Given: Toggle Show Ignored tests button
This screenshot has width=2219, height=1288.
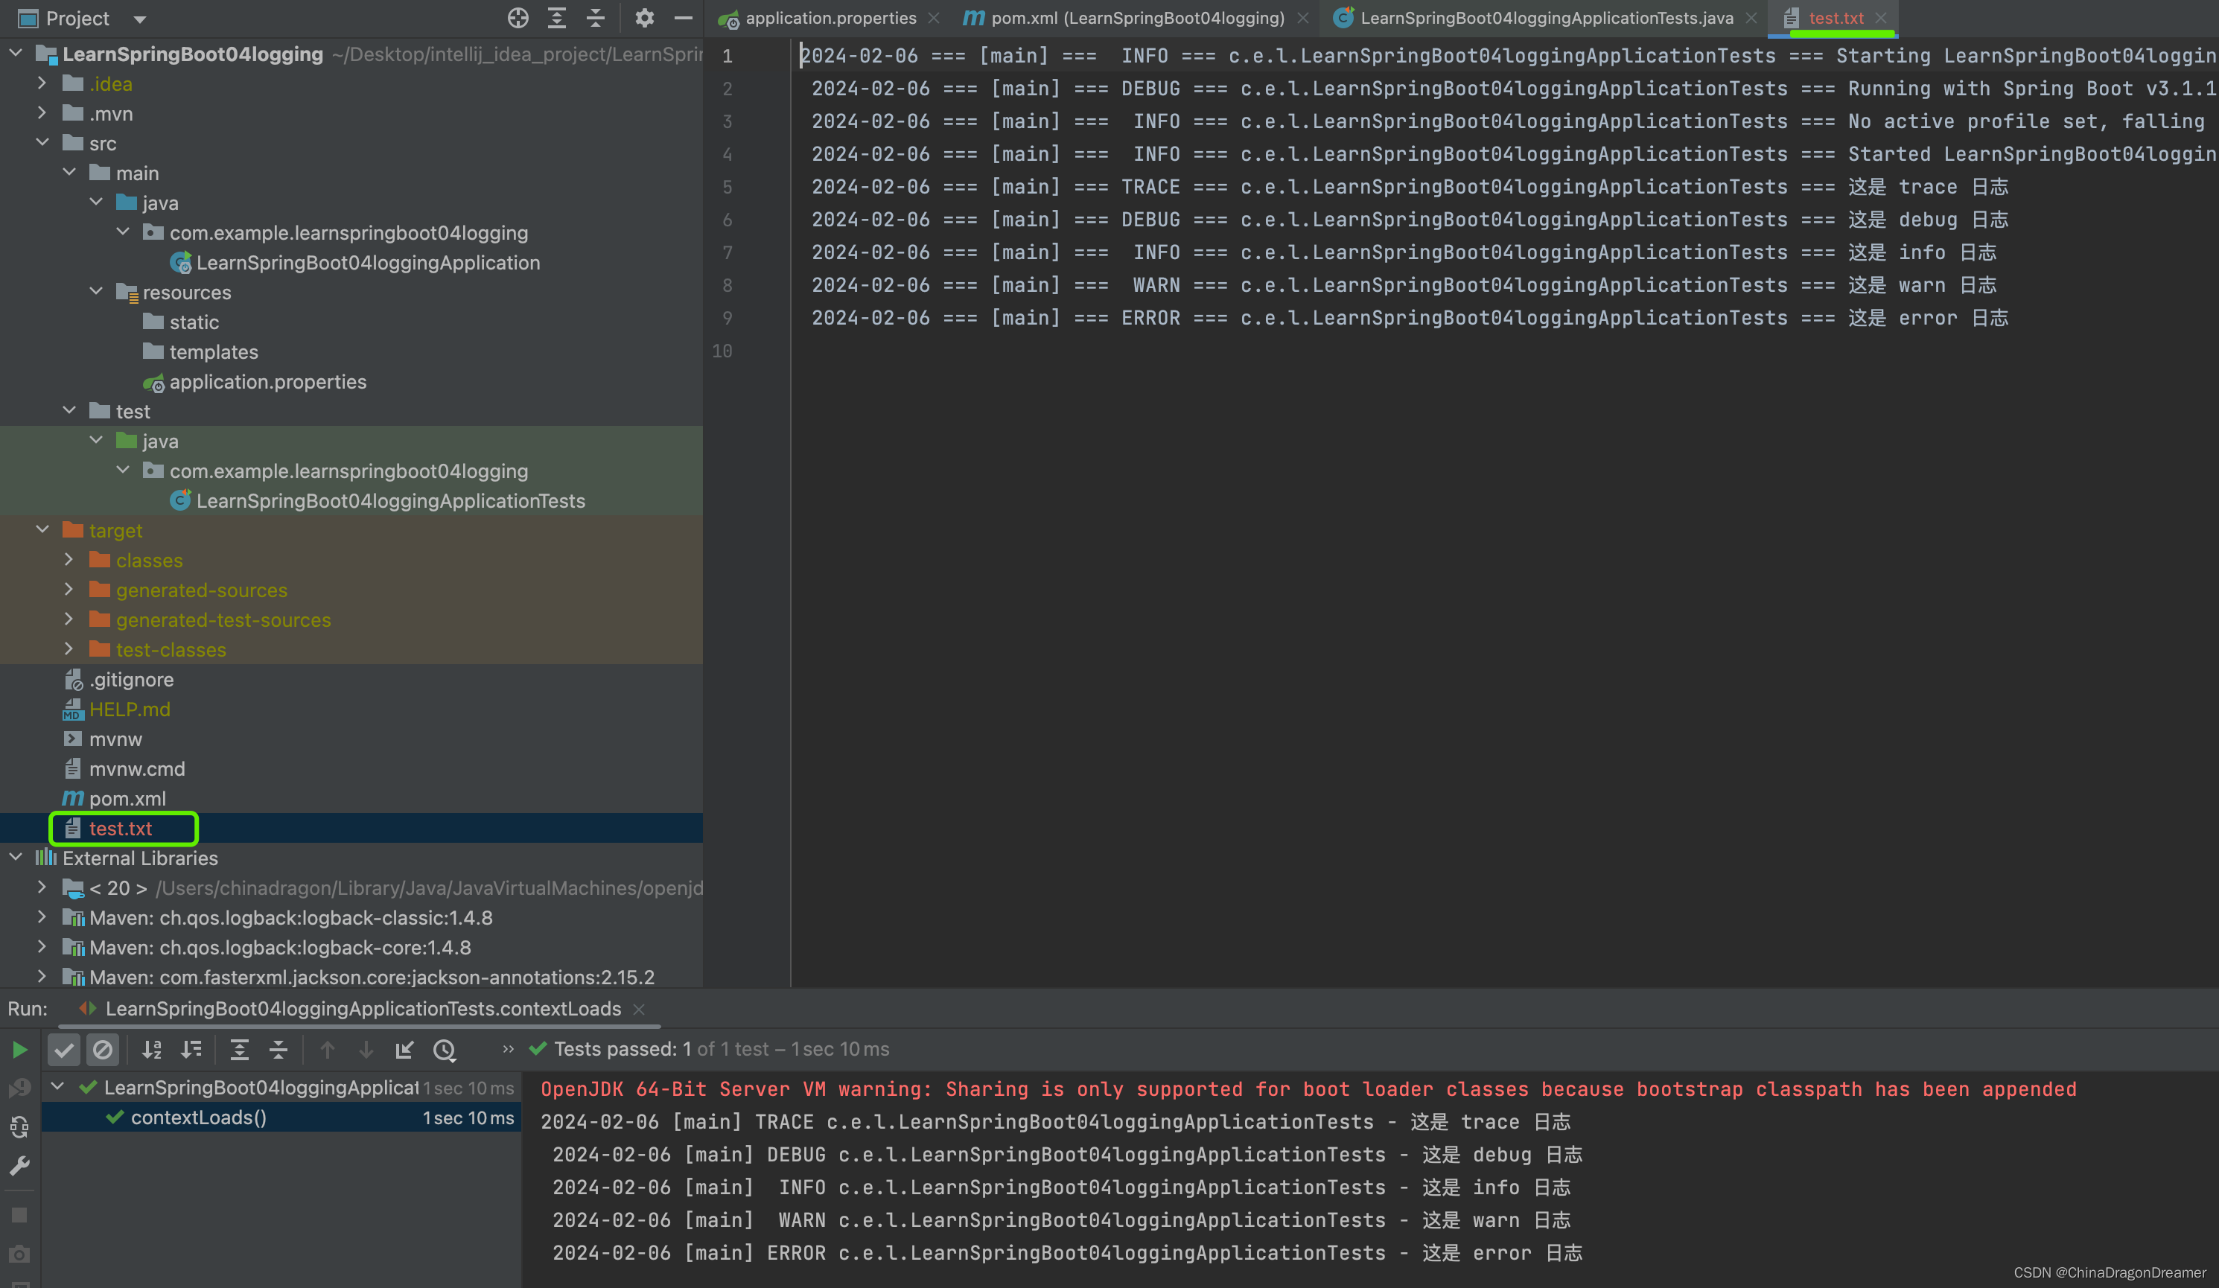Looking at the screenshot, I should pyautogui.click(x=103, y=1050).
